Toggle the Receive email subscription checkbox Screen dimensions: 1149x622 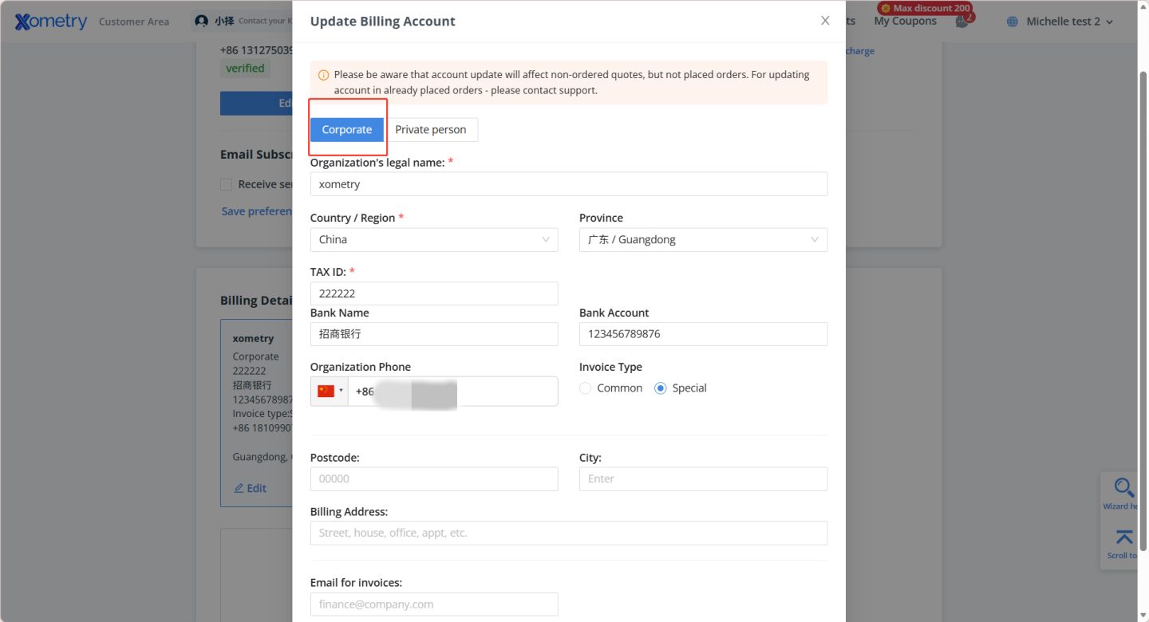pos(227,184)
